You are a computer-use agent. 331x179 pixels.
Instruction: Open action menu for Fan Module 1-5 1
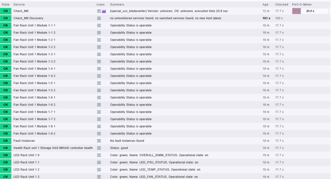pos(99,83)
